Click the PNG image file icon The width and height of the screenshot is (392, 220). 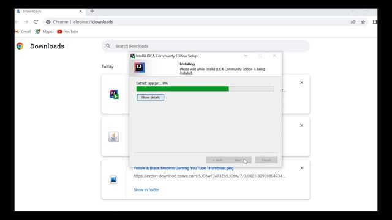click(x=114, y=179)
